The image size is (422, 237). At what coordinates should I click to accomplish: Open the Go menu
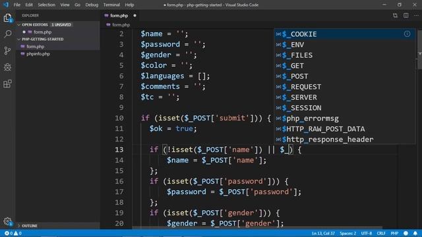[x=77, y=5]
